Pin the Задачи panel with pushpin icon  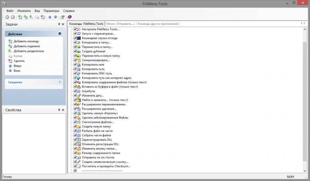(x=59, y=24)
